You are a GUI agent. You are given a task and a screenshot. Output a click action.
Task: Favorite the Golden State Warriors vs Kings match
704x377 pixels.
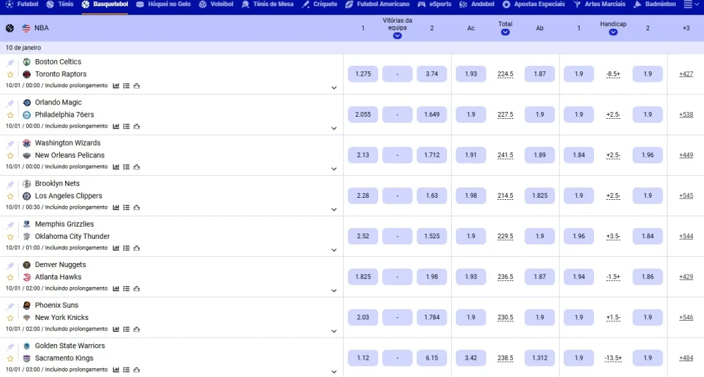tap(10, 358)
